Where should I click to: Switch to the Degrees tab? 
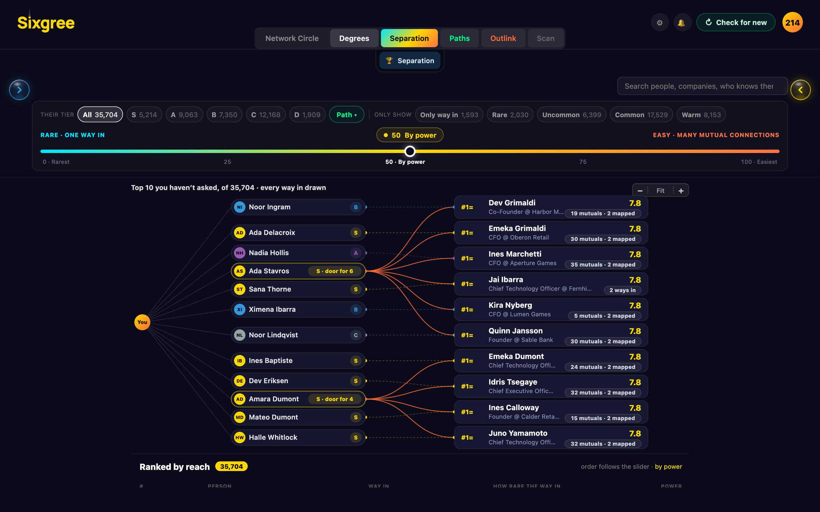(x=354, y=38)
